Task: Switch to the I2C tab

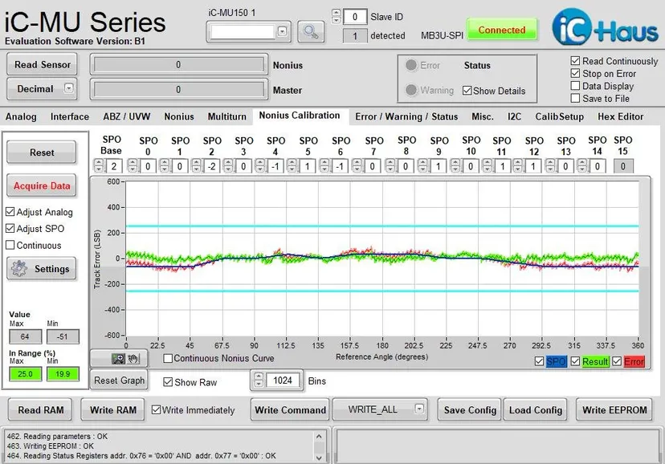Action: pyautogui.click(x=514, y=116)
